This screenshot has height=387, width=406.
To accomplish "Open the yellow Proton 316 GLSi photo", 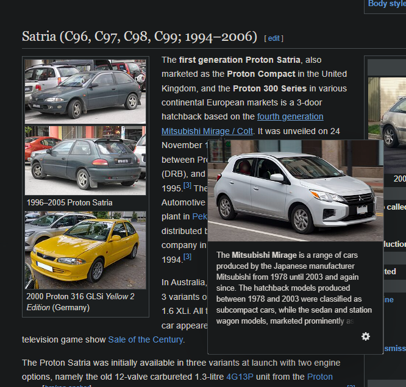I will [85, 250].
